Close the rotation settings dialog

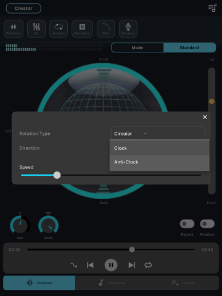(205, 117)
